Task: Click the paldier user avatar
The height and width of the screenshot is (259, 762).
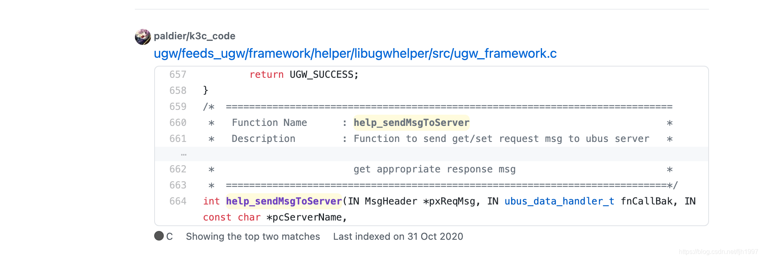Action: coord(143,36)
